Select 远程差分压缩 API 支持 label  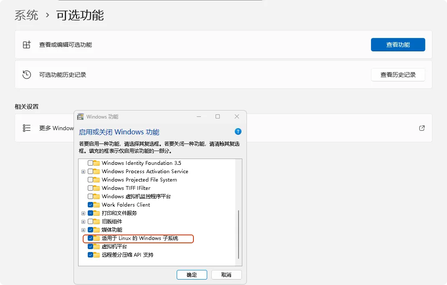click(127, 255)
